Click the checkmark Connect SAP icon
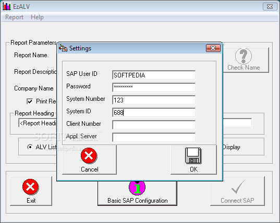This screenshot has width=280, height=223. pos(238,187)
